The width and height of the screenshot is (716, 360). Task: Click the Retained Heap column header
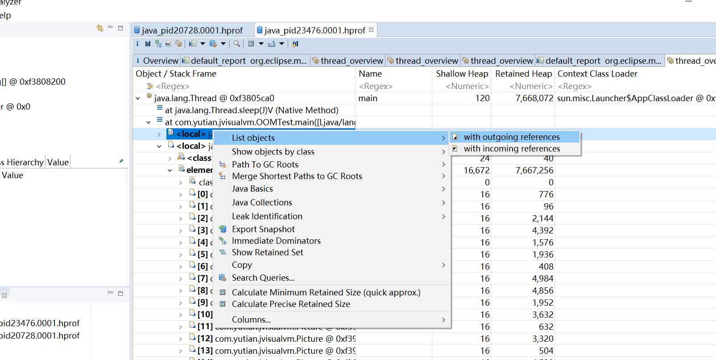point(523,74)
